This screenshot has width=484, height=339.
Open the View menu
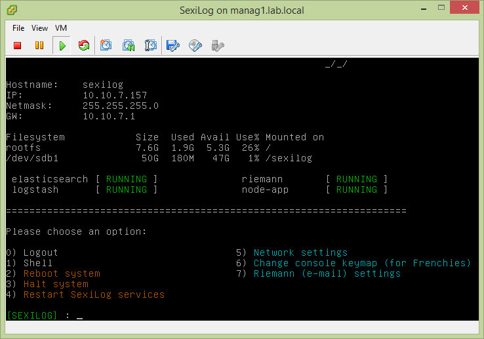point(39,28)
